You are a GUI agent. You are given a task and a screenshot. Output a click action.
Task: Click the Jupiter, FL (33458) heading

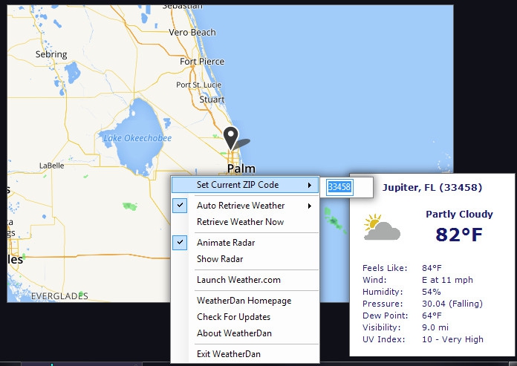[x=432, y=187]
